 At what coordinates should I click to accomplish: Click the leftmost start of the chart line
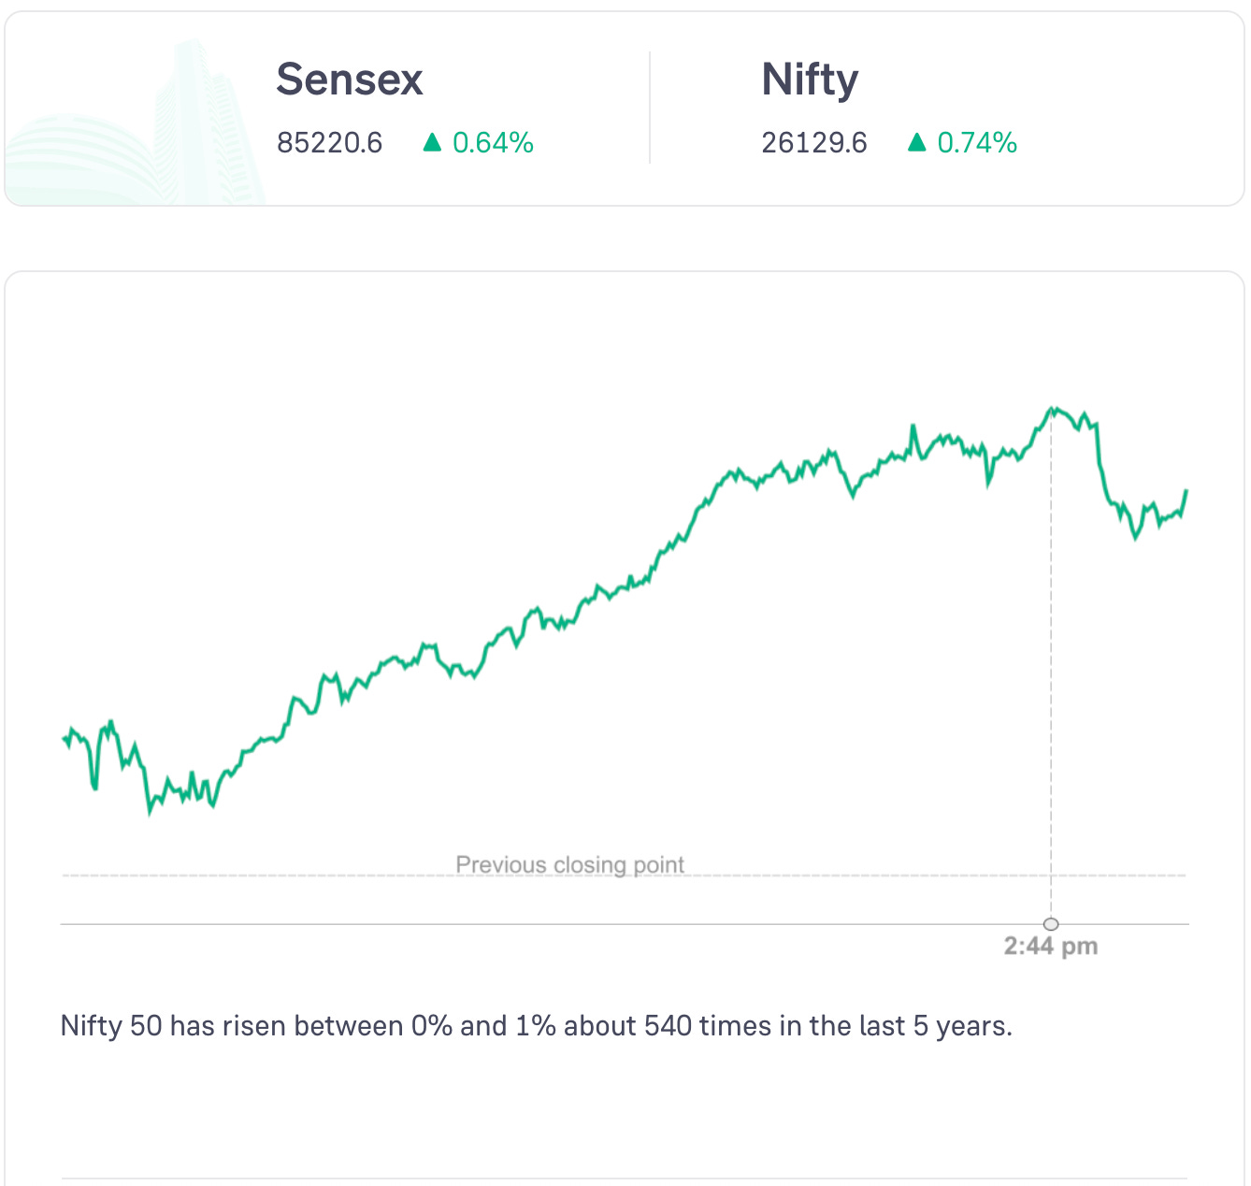coord(64,739)
